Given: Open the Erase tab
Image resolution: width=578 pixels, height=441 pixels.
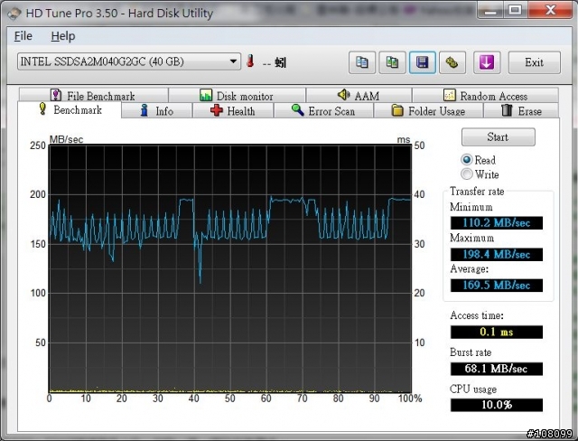Looking at the screenshot, I should click(x=521, y=110).
